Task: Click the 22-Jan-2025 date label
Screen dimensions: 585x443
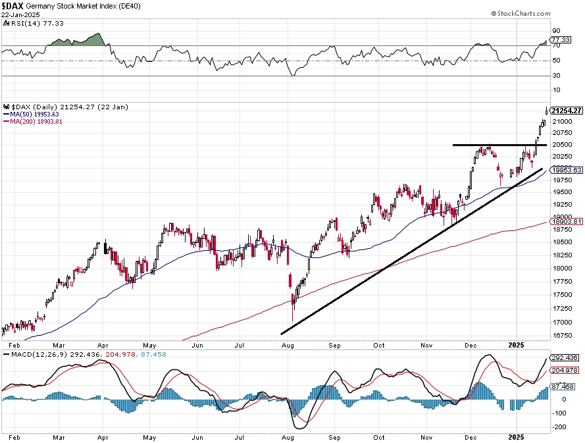Action: point(20,15)
